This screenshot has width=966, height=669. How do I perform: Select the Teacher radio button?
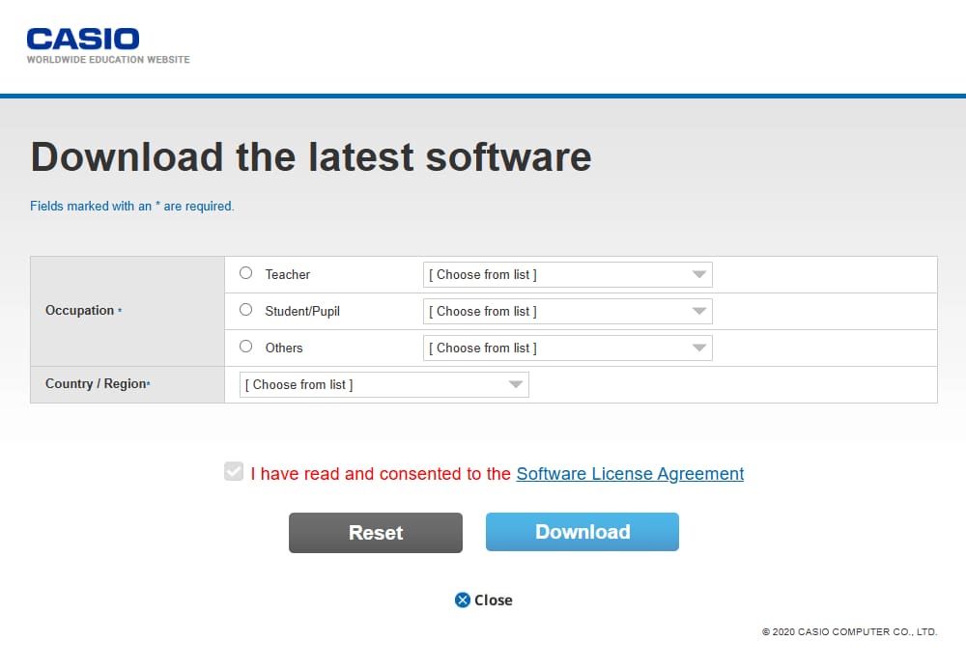coord(245,272)
